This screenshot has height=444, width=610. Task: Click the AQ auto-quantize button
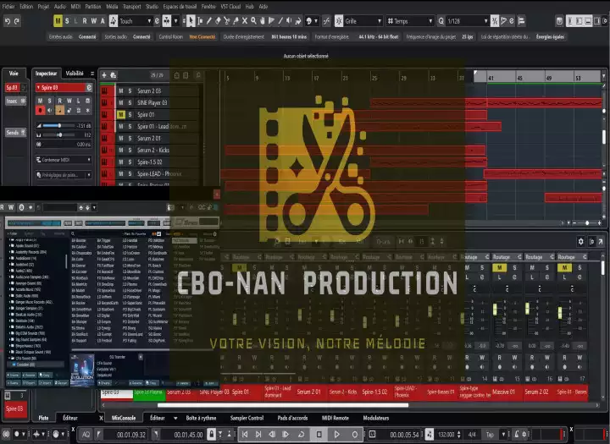pos(86,435)
